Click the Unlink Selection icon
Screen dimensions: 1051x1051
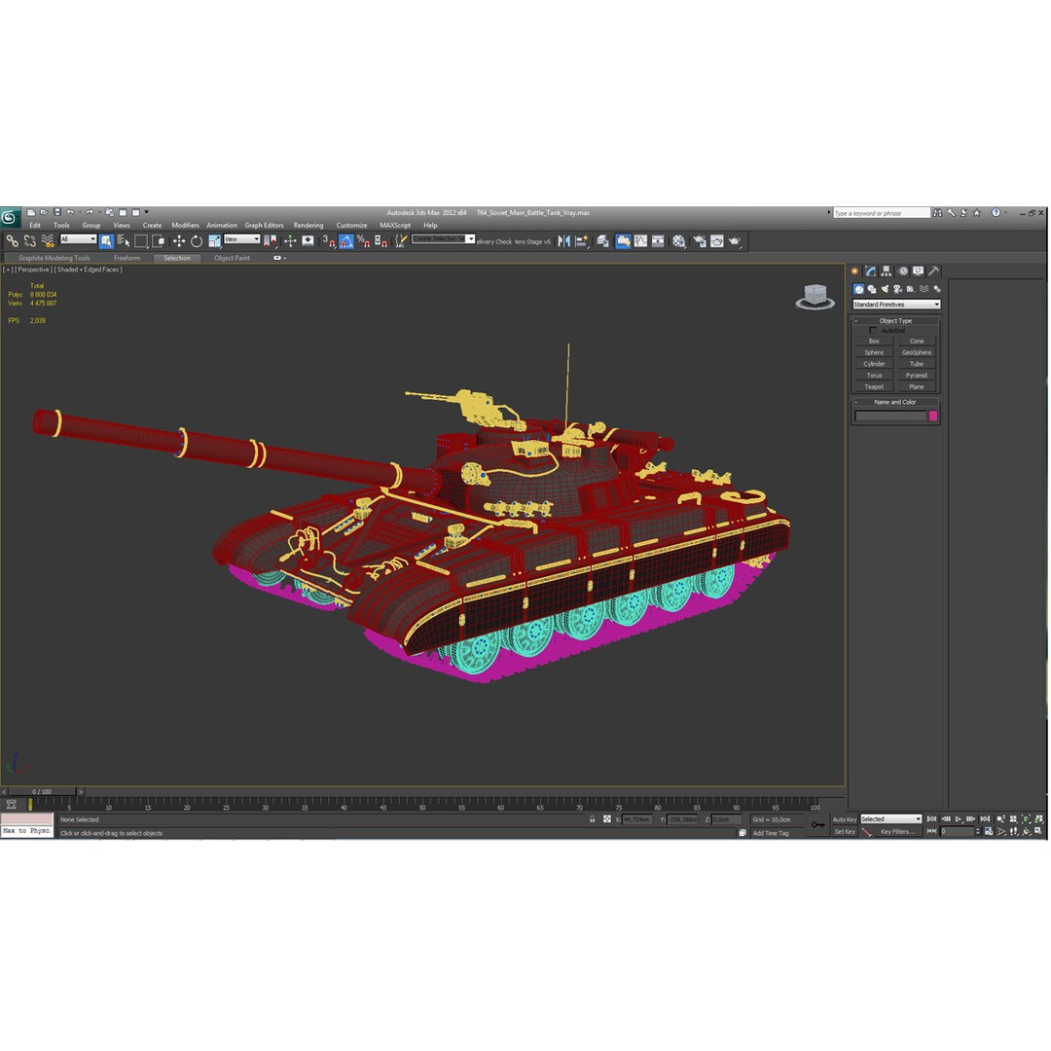point(29,240)
